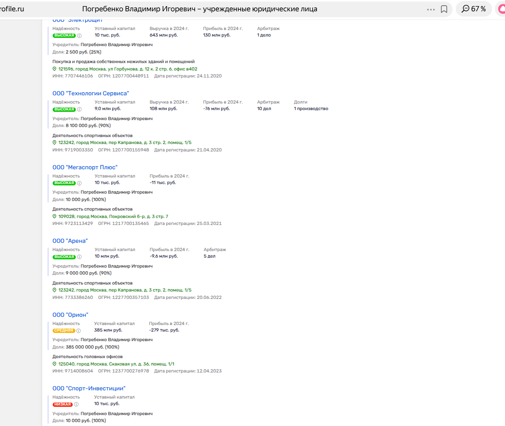Open the ООО "Спорт-Инвестиции" company link
The height and width of the screenshot is (426, 505).
coord(89,388)
